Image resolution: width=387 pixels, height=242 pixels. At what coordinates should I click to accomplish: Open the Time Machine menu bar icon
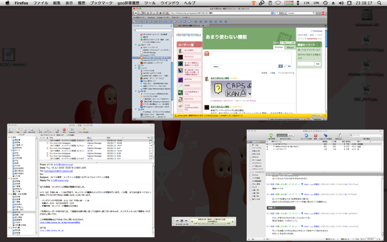click(325, 3)
